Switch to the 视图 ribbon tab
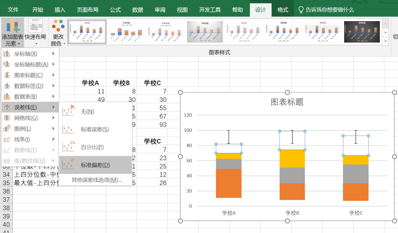398x233 pixels. (x=182, y=10)
